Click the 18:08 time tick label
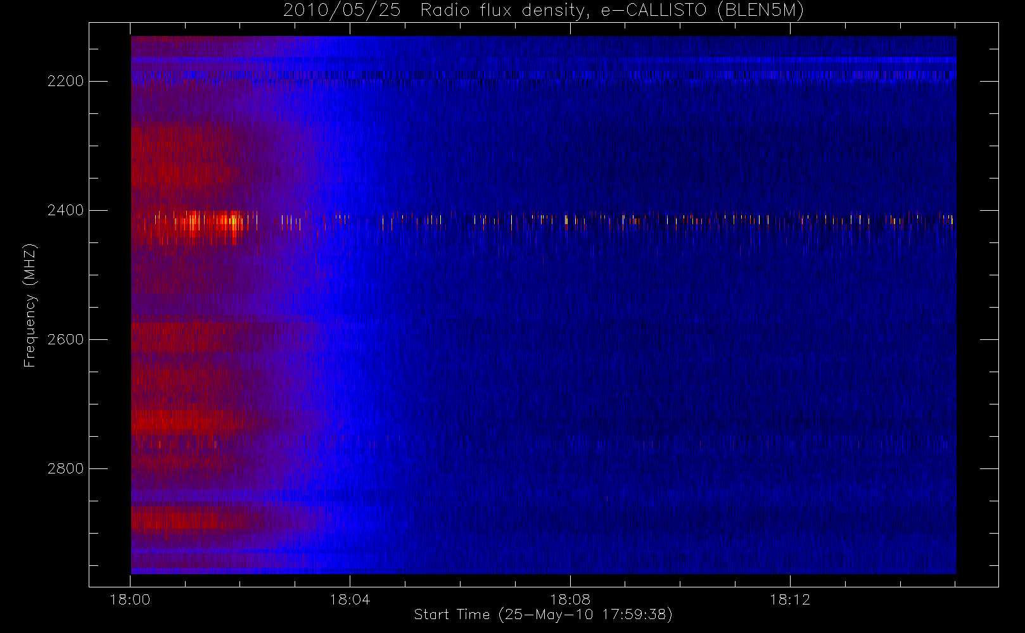 [570, 599]
